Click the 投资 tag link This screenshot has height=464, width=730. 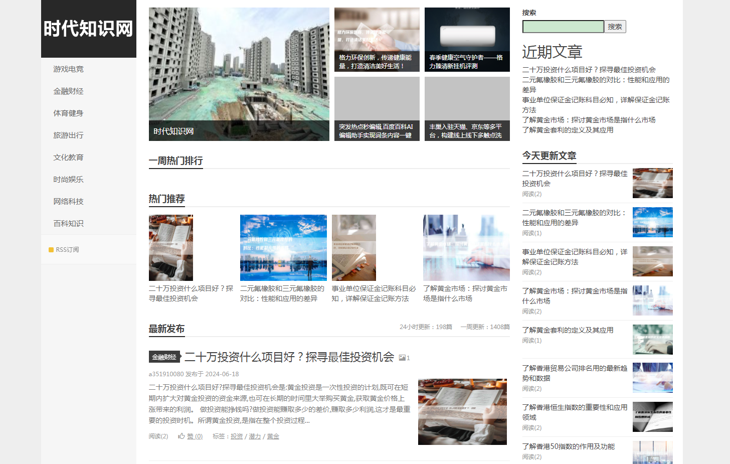pyautogui.click(x=237, y=436)
